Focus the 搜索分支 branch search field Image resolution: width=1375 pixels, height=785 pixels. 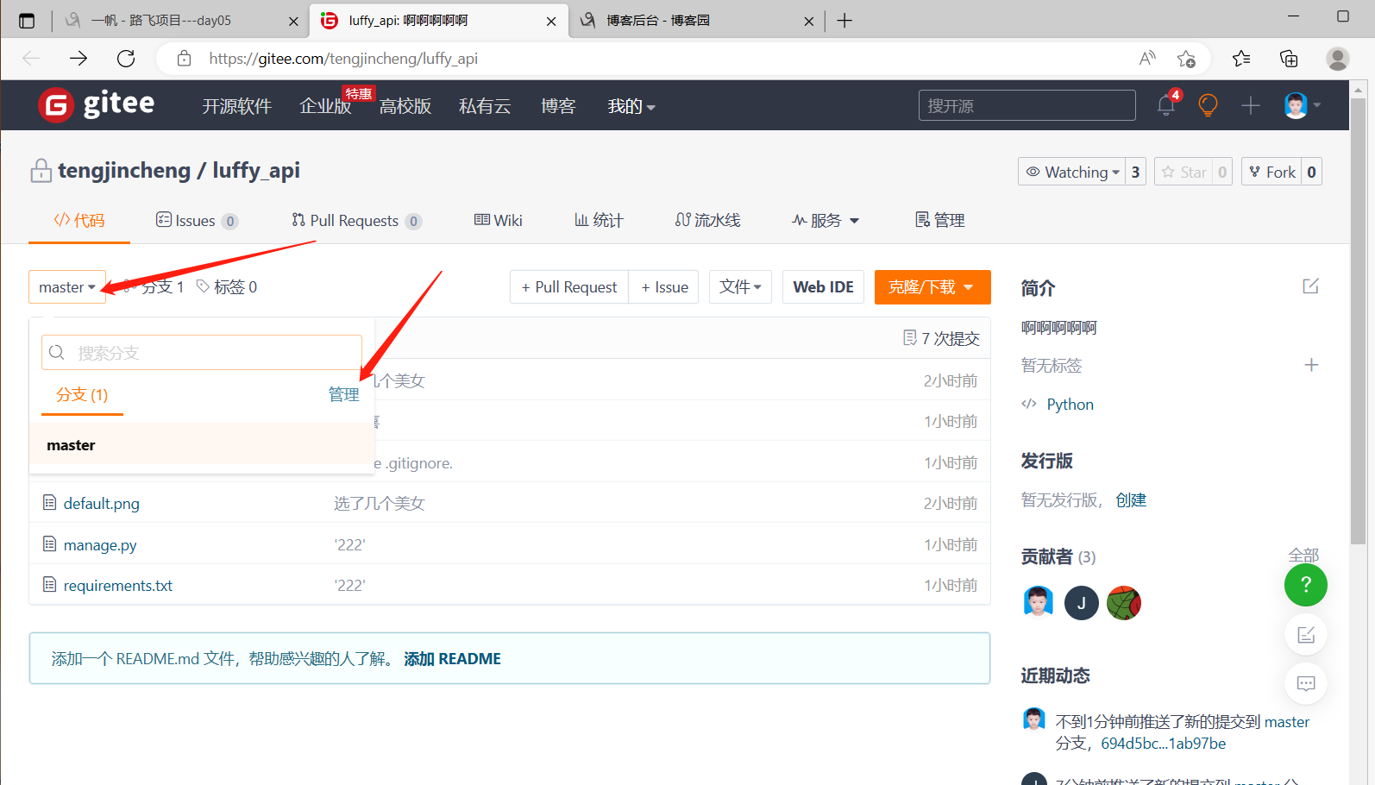202,353
